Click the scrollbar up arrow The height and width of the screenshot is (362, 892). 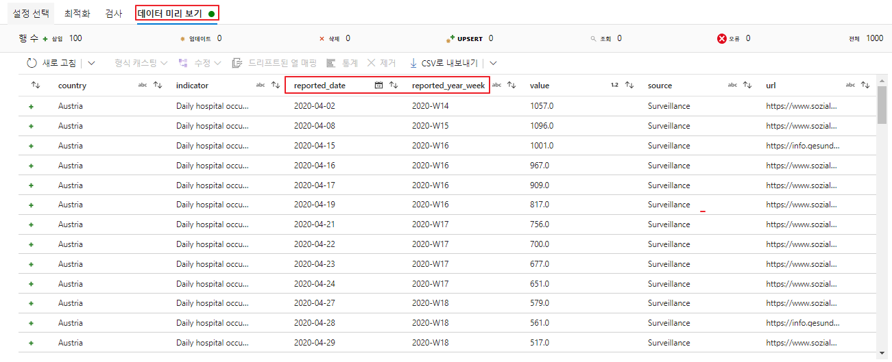pyautogui.click(x=882, y=80)
